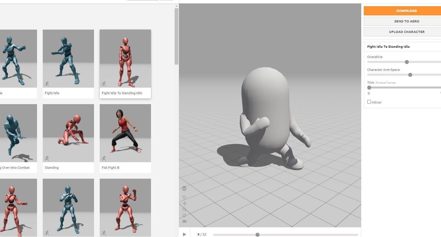
Task: Click the Upload Character button
Action: (402, 32)
